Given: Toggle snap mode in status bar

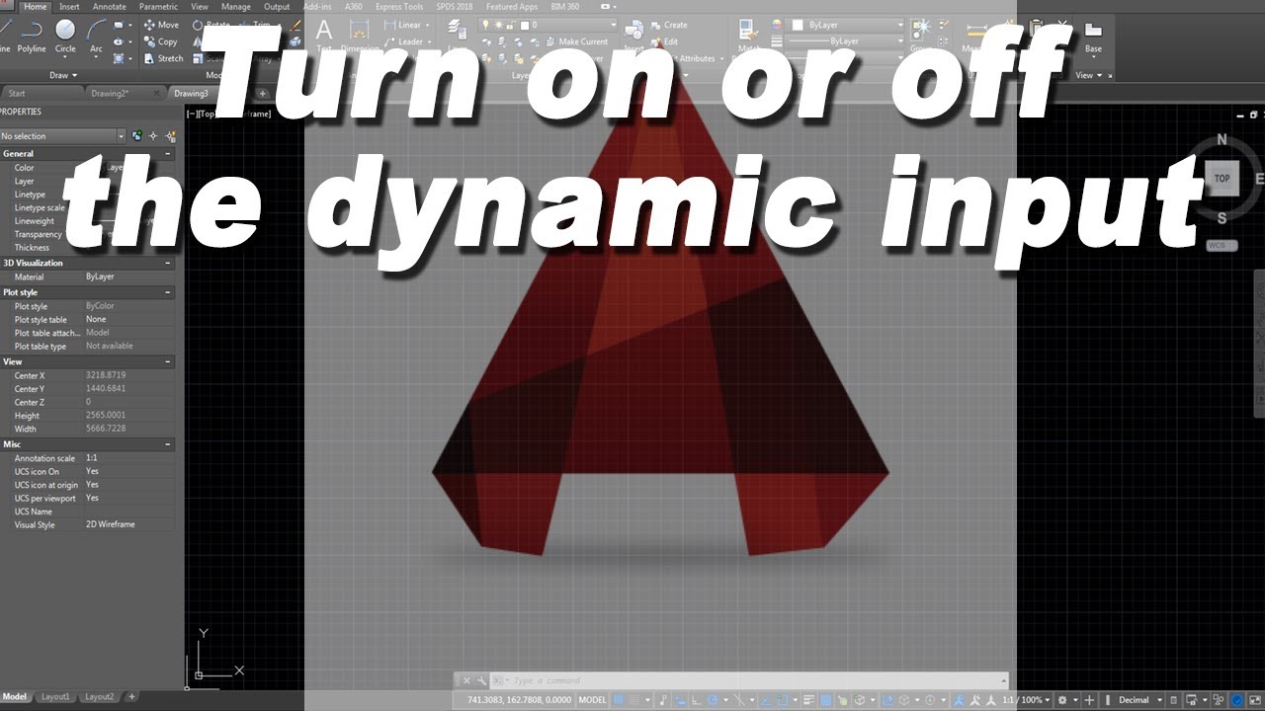Looking at the screenshot, I should click(635, 700).
